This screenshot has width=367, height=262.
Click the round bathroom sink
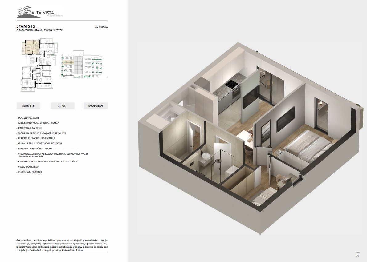[x=205, y=156]
